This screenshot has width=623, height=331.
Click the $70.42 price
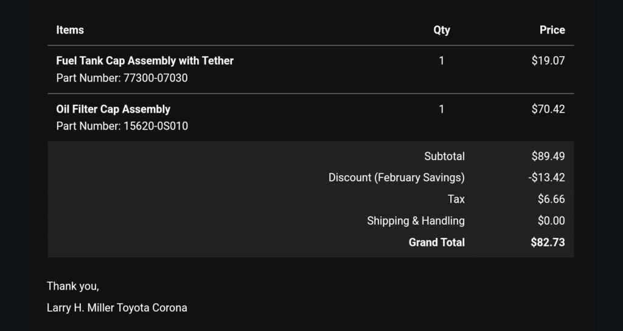(x=548, y=110)
